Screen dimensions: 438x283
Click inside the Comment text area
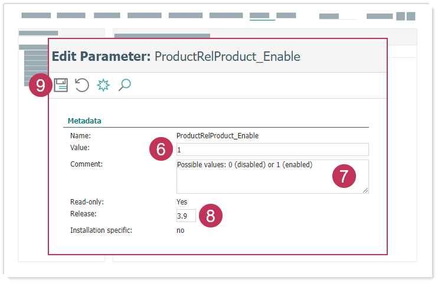point(254,176)
